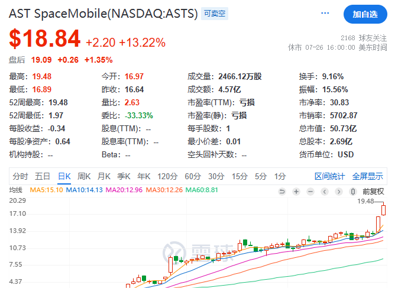Click the change value +2.20 +13.22%
This screenshot has width=398, height=288.
point(125,43)
